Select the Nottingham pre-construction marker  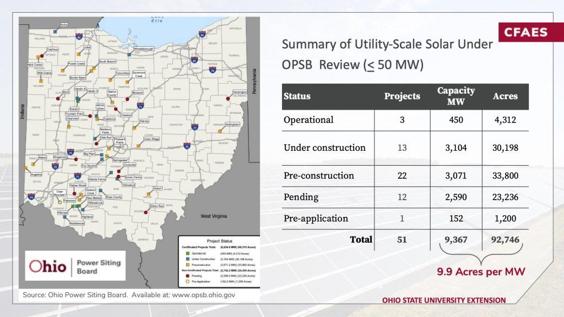pyautogui.click(x=220, y=131)
